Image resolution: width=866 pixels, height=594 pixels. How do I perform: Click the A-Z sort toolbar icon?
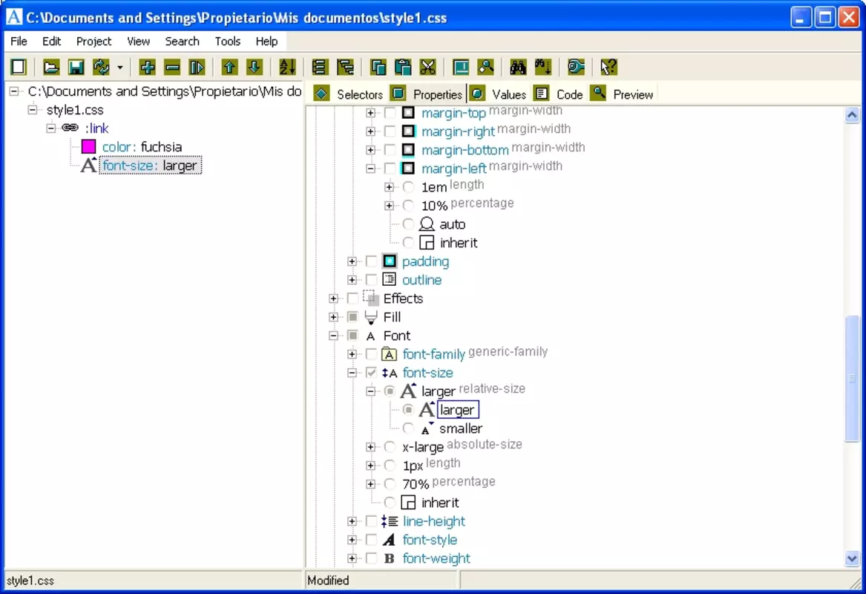tap(287, 67)
